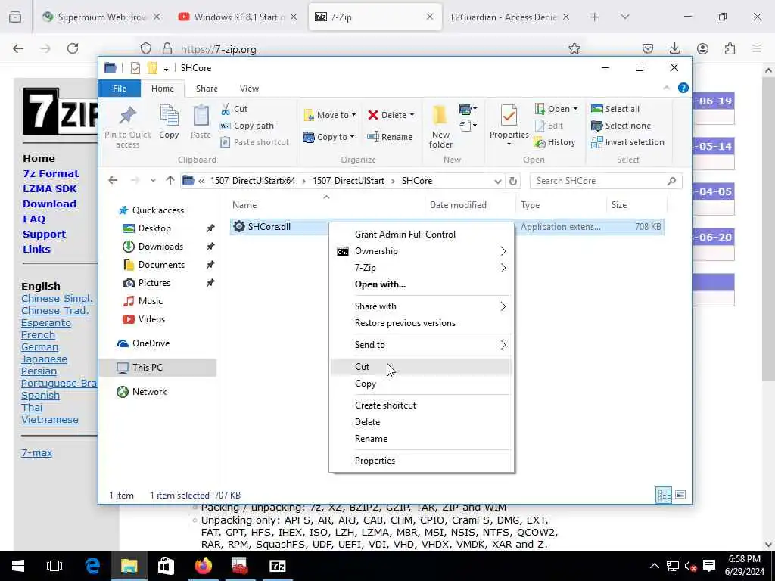The image size is (775, 581).
Task: Click Explorer back navigation arrow
Action: pyautogui.click(x=114, y=181)
